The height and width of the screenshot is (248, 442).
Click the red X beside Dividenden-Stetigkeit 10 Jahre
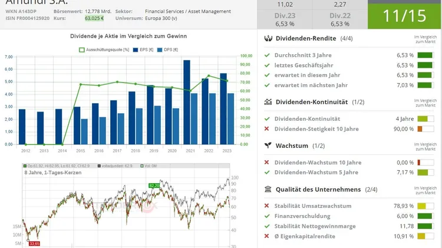[266, 129]
